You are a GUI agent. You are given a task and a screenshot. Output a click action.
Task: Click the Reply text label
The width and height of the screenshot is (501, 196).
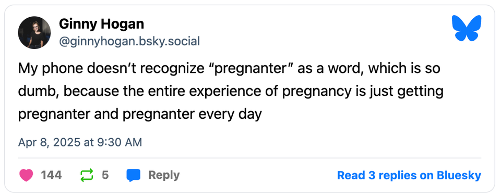[164, 175]
